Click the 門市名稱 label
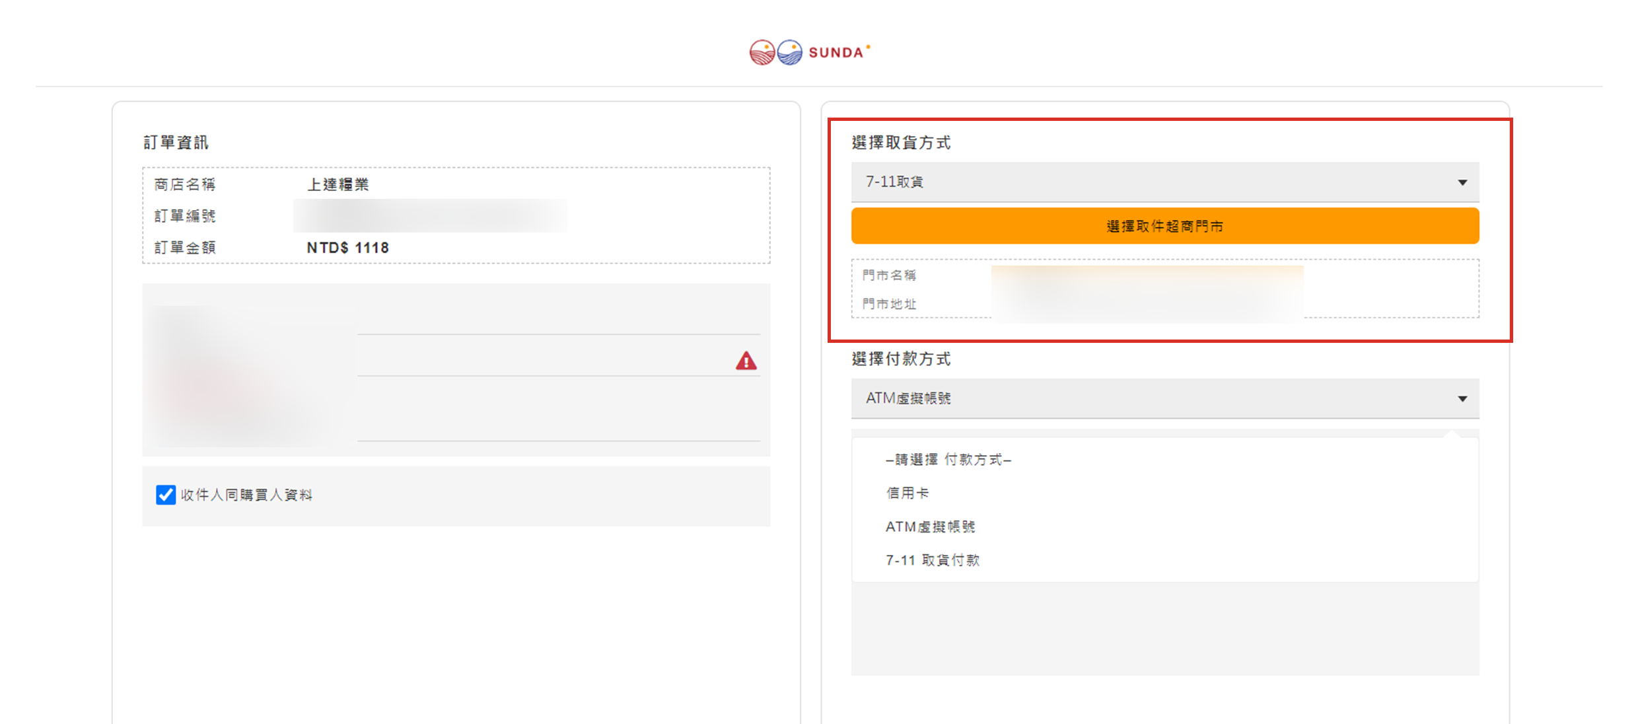Image resolution: width=1638 pixels, height=724 pixels. tap(889, 275)
